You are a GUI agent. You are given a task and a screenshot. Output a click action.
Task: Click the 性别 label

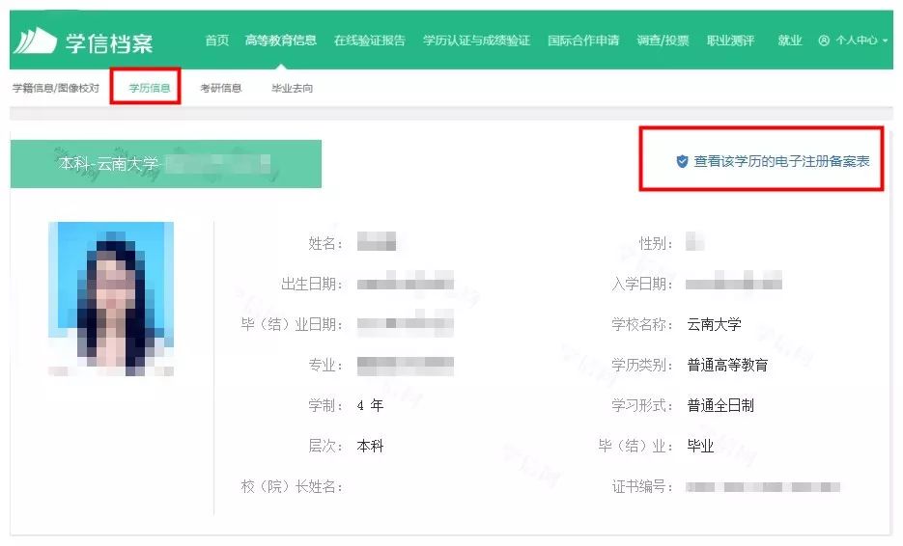[656, 243]
